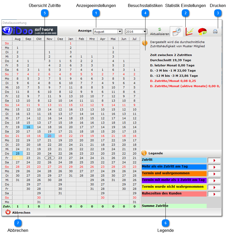230x237 pixels.
Task: Click highlighted August 25 access cell
Action: pyautogui.click(x=18, y=154)
